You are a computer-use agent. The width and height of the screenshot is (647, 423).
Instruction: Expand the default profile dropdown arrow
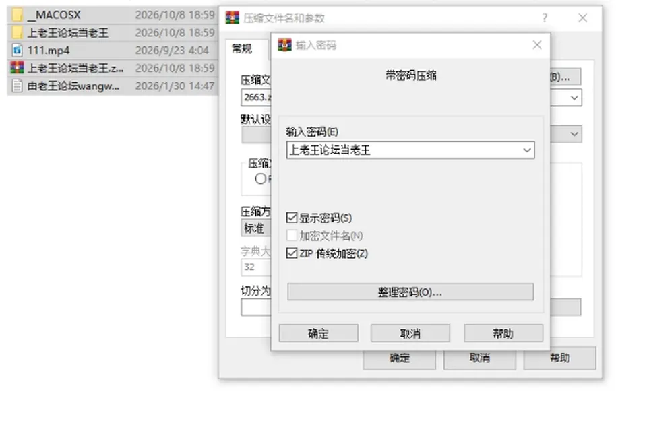coord(574,134)
